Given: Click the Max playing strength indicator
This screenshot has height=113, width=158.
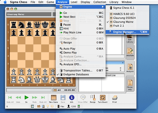Looking at the screenshot, I should point(61,106).
